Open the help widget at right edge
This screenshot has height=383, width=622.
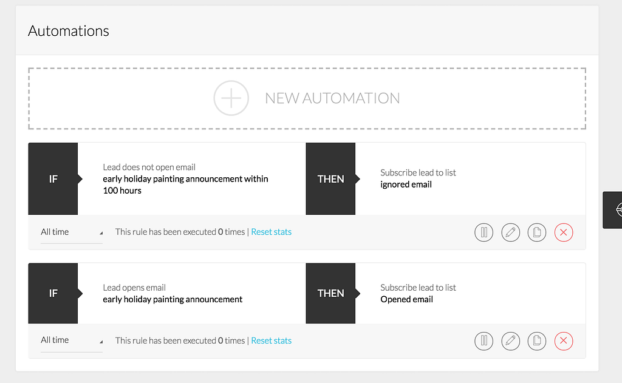(612, 210)
